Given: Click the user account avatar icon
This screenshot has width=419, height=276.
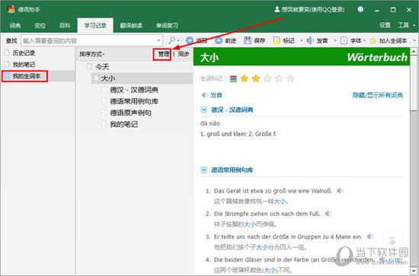Looking at the screenshot, I should click(277, 10).
